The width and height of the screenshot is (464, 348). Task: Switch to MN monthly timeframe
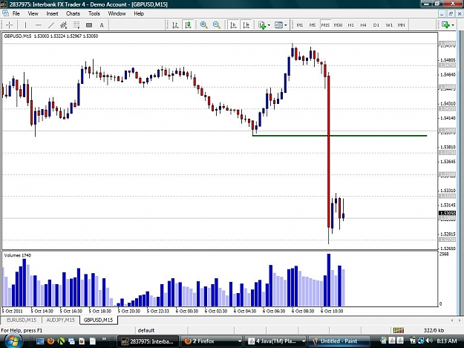[401, 25]
